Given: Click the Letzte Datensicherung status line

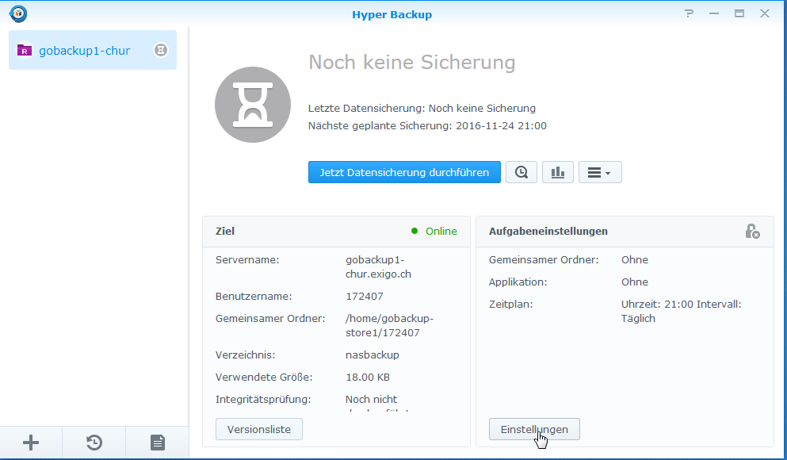Looking at the screenshot, I should click(422, 108).
